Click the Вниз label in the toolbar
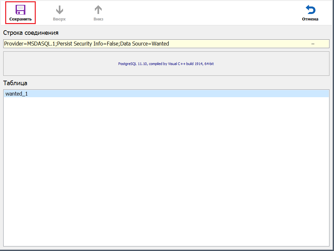The image size is (334, 251). (98, 19)
